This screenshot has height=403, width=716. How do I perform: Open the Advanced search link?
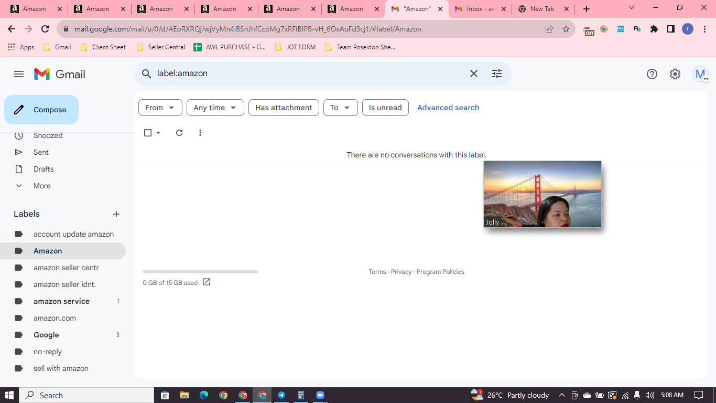tap(448, 108)
